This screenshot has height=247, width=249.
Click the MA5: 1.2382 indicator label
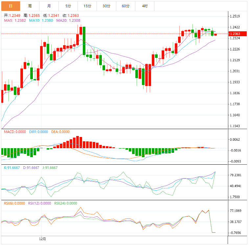tap(15, 20)
